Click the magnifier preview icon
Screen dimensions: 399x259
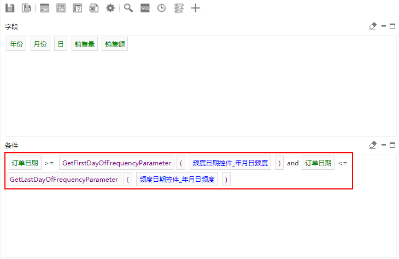click(x=128, y=8)
